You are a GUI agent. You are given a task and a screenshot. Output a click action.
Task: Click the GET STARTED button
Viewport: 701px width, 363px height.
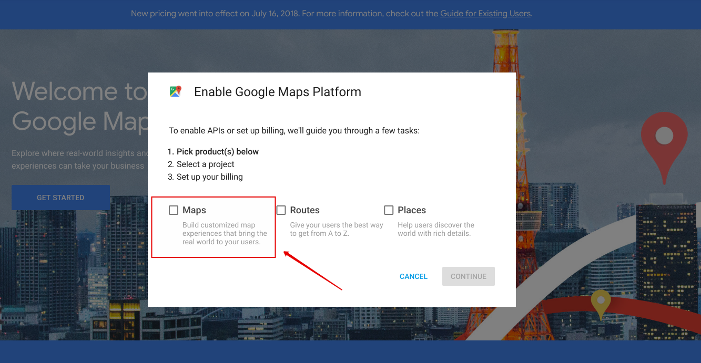point(60,197)
